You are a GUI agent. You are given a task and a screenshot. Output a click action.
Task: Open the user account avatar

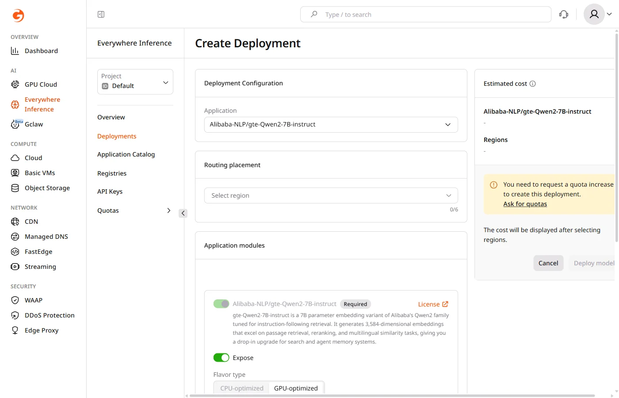pos(594,14)
